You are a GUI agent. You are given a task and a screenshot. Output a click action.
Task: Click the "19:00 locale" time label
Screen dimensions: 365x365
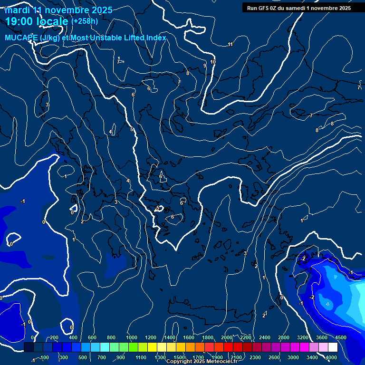[x=37, y=21]
